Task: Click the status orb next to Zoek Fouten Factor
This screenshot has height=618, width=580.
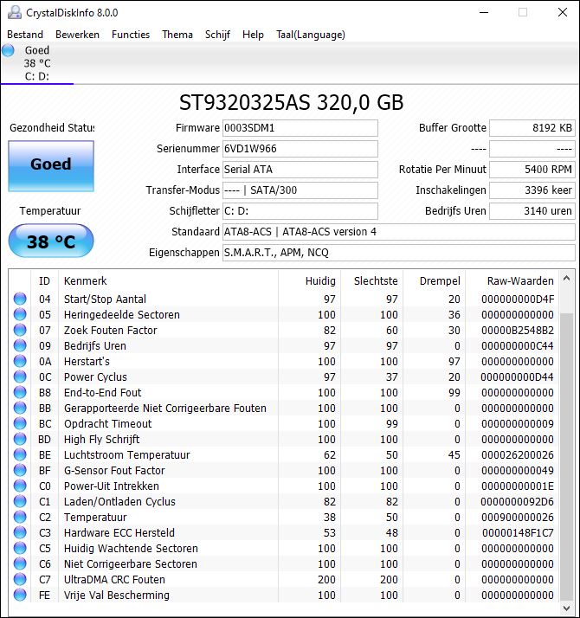Action: (x=20, y=331)
